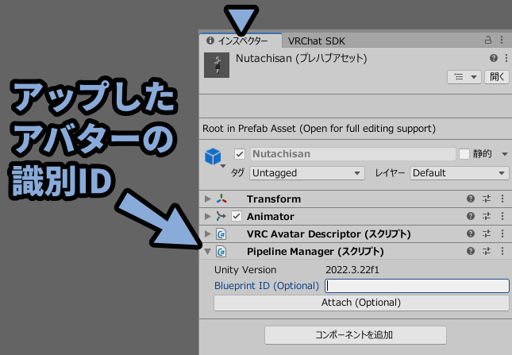Open presets for the Animator component

click(487, 216)
